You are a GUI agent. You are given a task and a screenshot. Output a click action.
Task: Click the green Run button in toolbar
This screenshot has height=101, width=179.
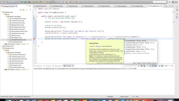pos(25,2)
